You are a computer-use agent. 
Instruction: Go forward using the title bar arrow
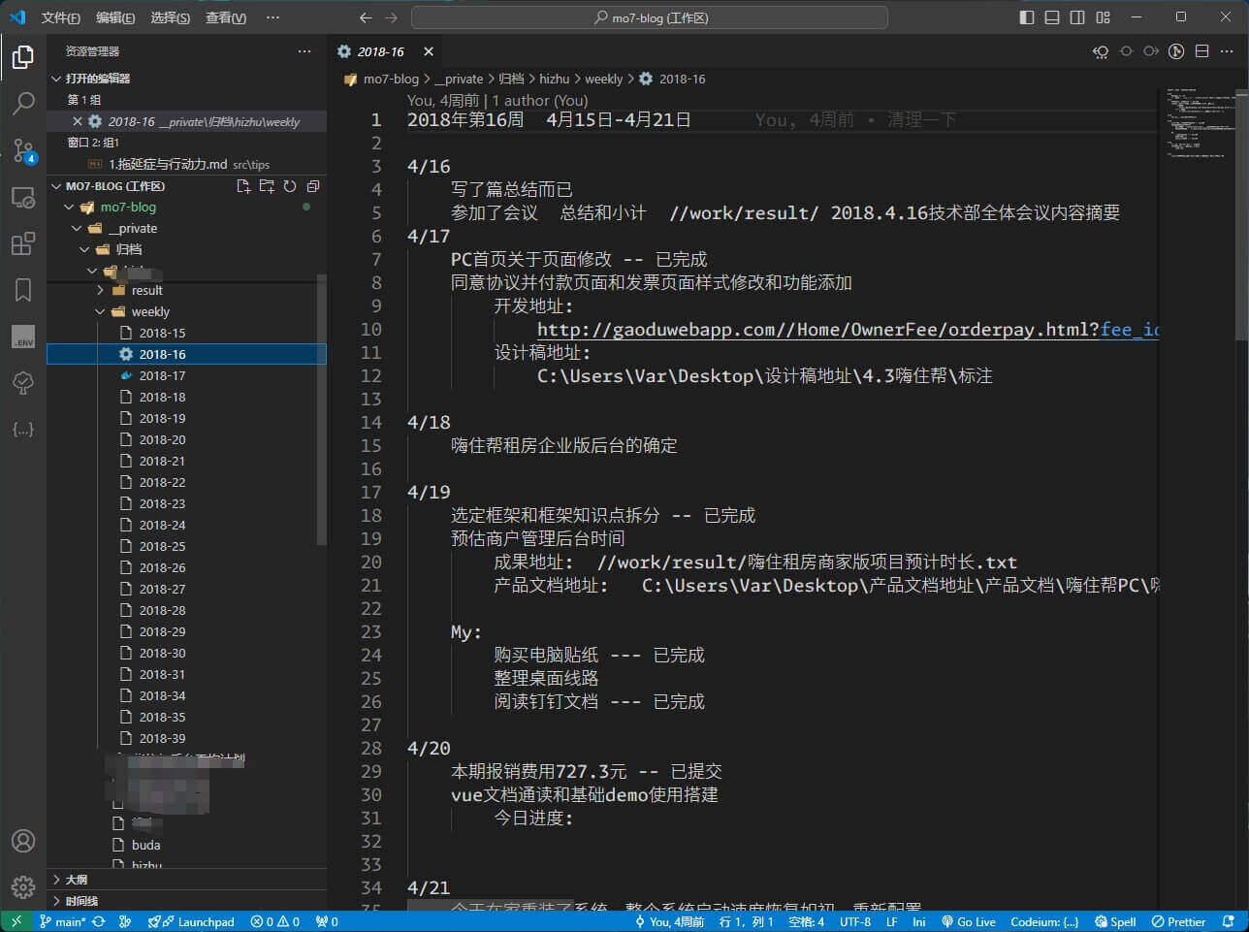pos(391,17)
